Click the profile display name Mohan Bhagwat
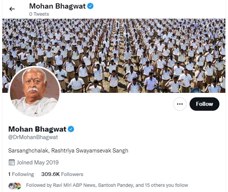 coord(37,129)
